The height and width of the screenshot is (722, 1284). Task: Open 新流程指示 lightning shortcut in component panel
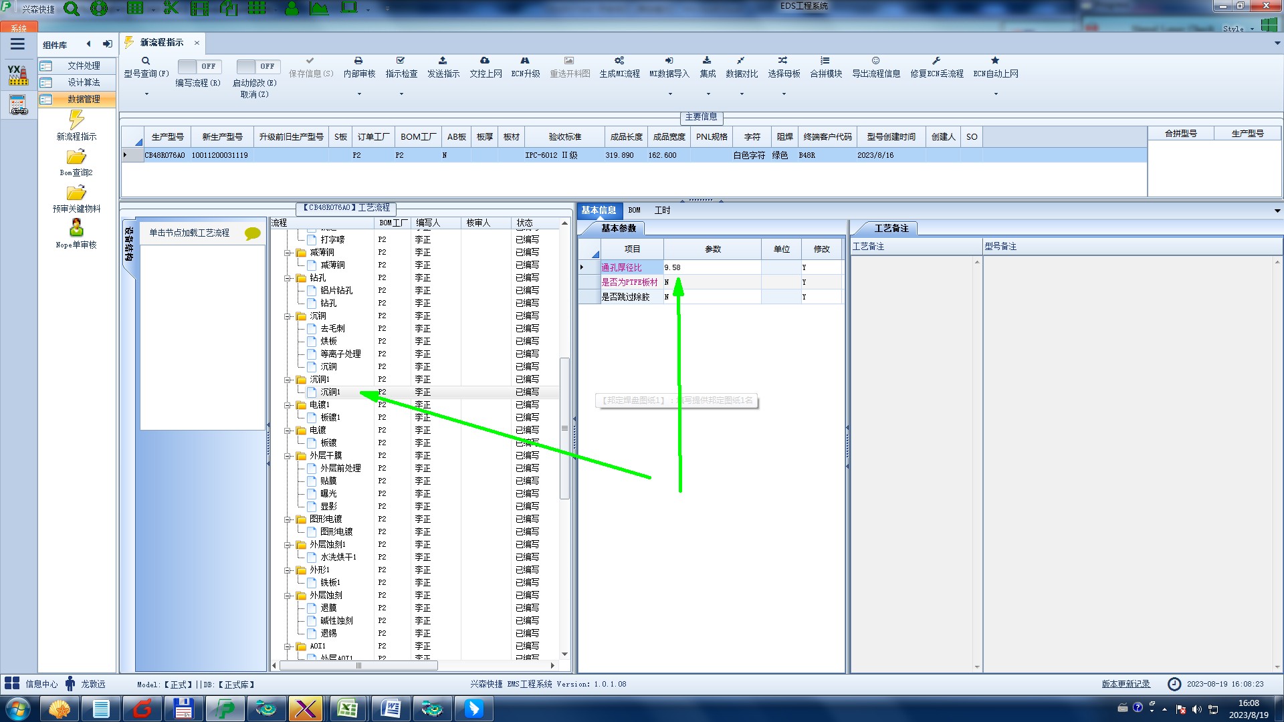(x=76, y=126)
